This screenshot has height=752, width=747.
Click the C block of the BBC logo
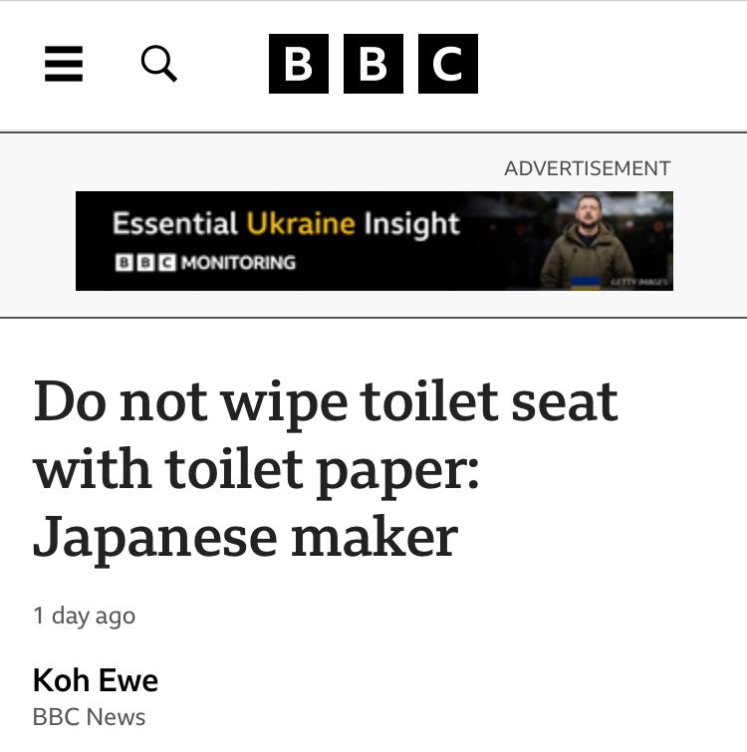pyautogui.click(x=448, y=64)
